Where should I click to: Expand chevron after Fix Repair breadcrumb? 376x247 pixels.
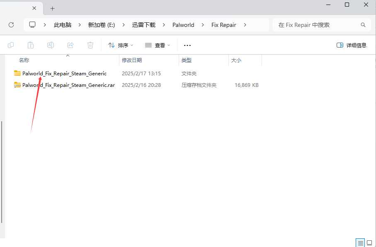(x=245, y=25)
